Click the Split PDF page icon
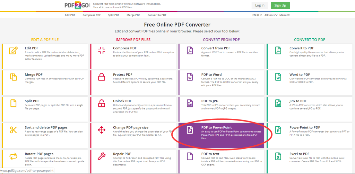 pyautogui.click(x=14, y=103)
